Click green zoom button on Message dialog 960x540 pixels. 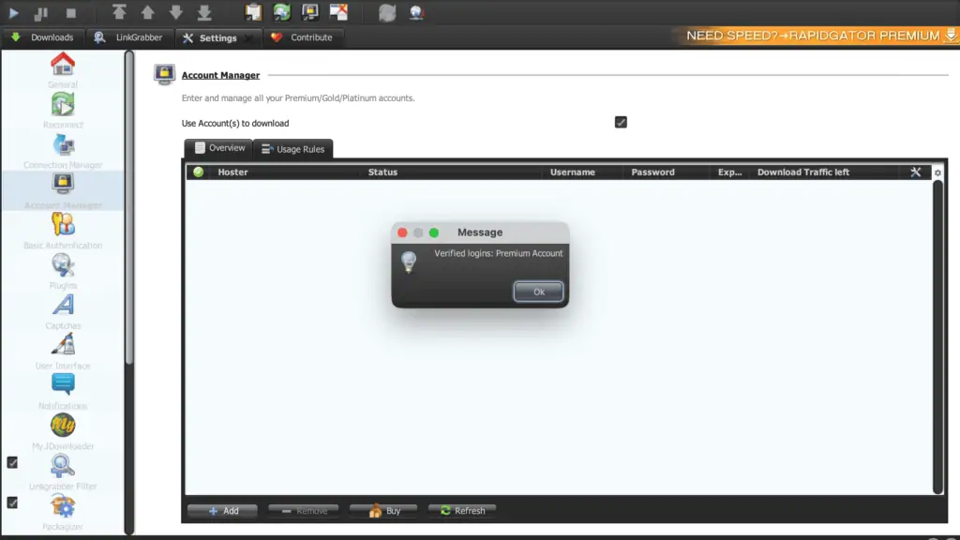coord(434,232)
